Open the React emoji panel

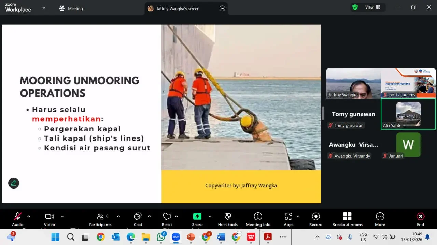click(167, 219)
